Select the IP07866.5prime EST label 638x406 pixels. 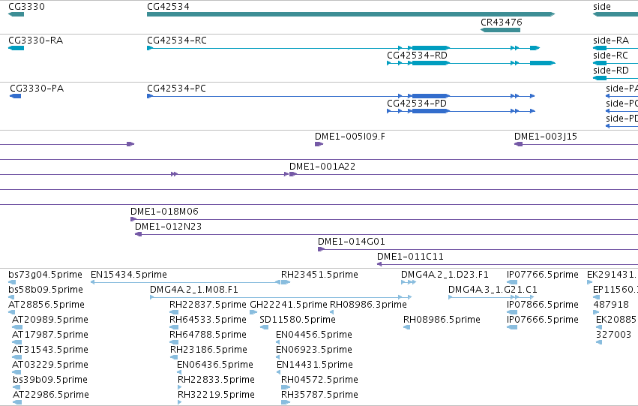pos(542,305)
